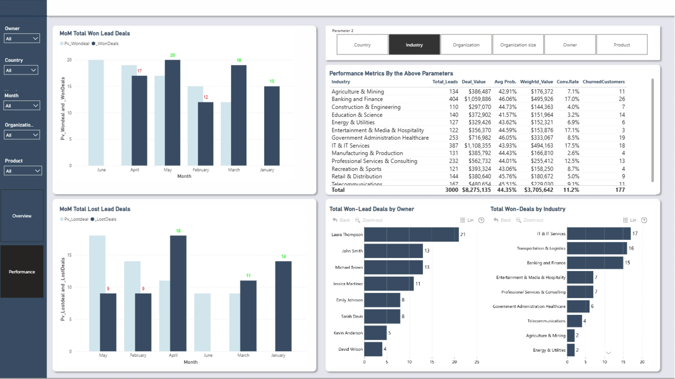
Task: Click Zoom-out magnifier in Industry chart
Action: pyautogui.click(x=519, y=220)
